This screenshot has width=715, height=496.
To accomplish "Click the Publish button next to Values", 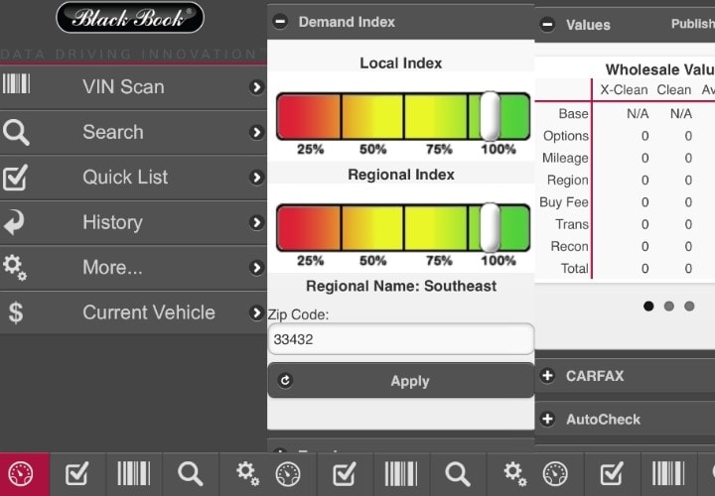I will tap(691, 24).
